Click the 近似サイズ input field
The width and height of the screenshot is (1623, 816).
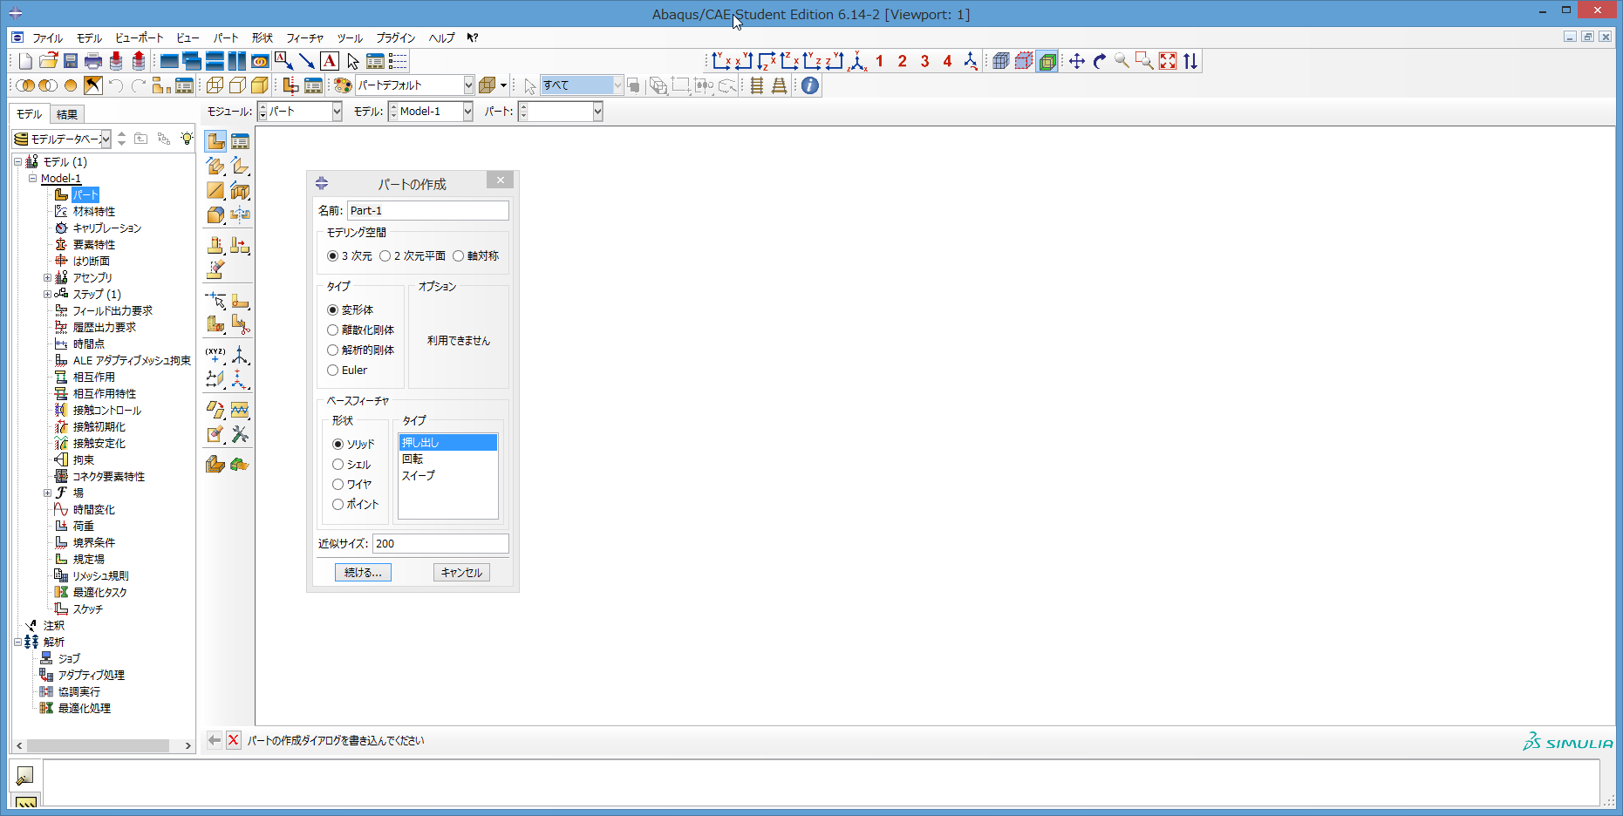pos(440,543)
